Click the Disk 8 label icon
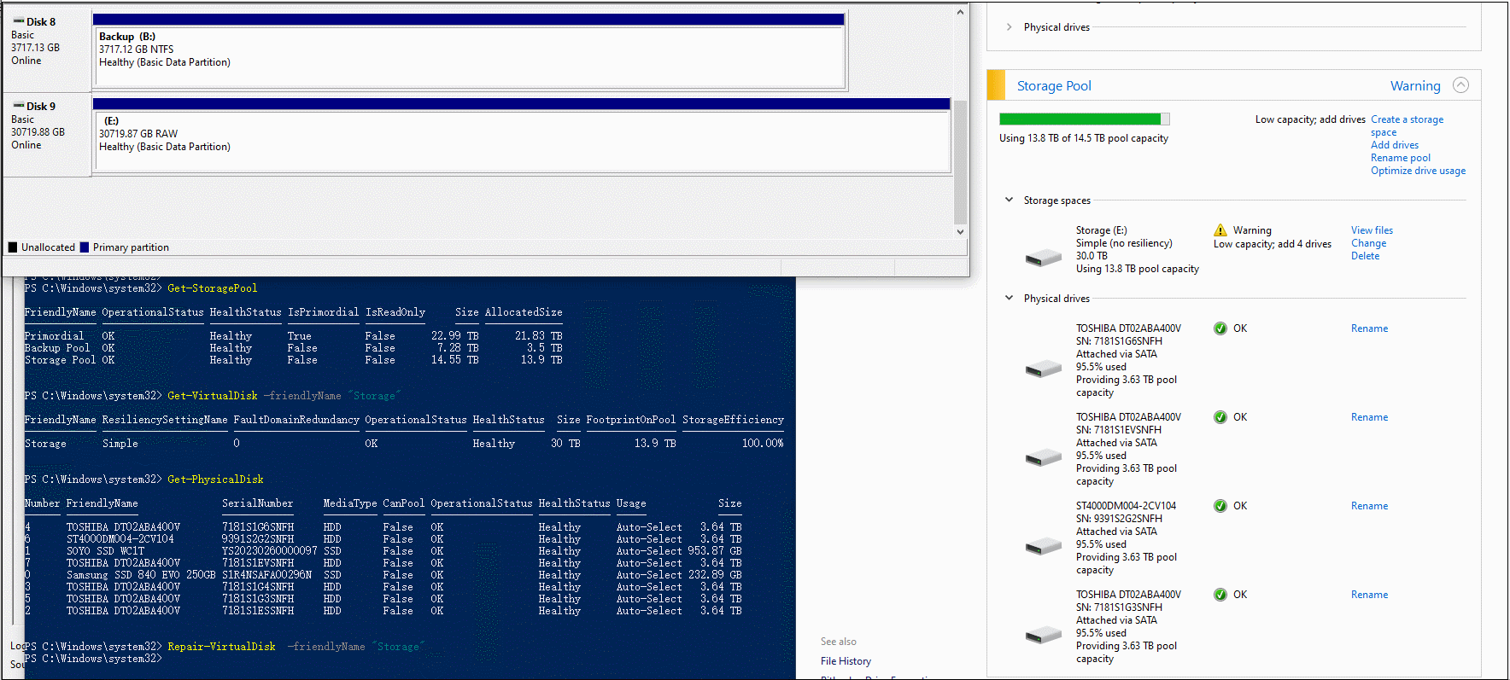Screen dimensions: 1510x680 [x=19, y=21]
